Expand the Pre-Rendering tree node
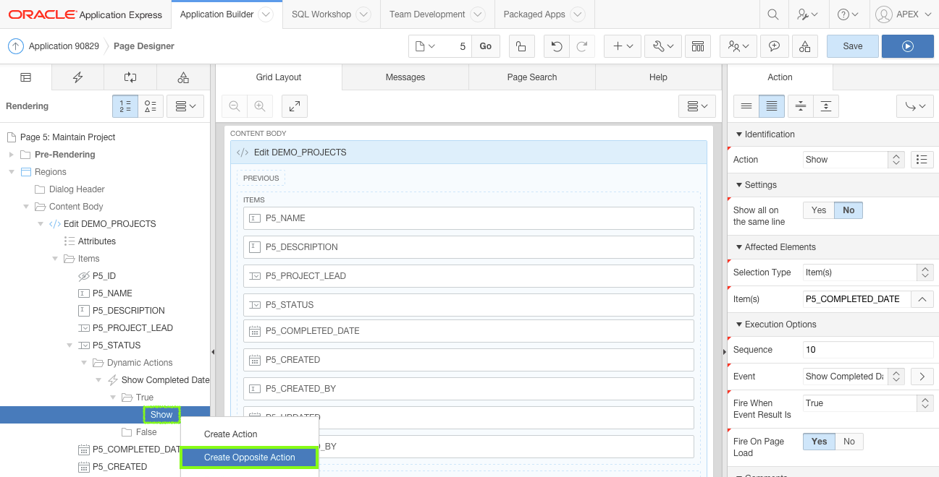Viewport: 939px width, 477px height. 11,155
